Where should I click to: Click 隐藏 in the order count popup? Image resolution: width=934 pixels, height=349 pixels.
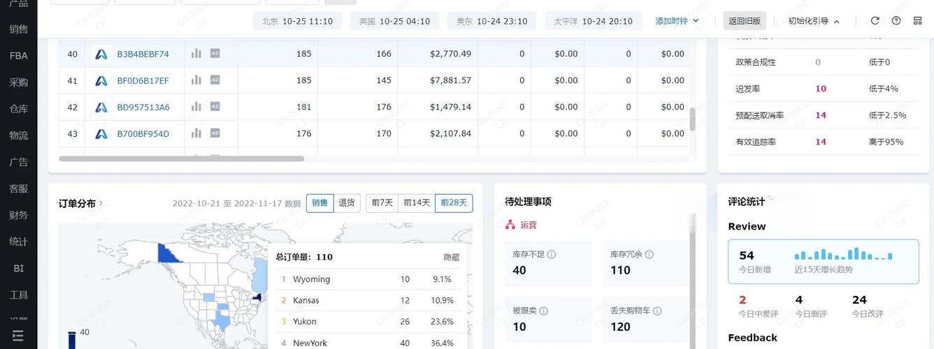[452, 257]
